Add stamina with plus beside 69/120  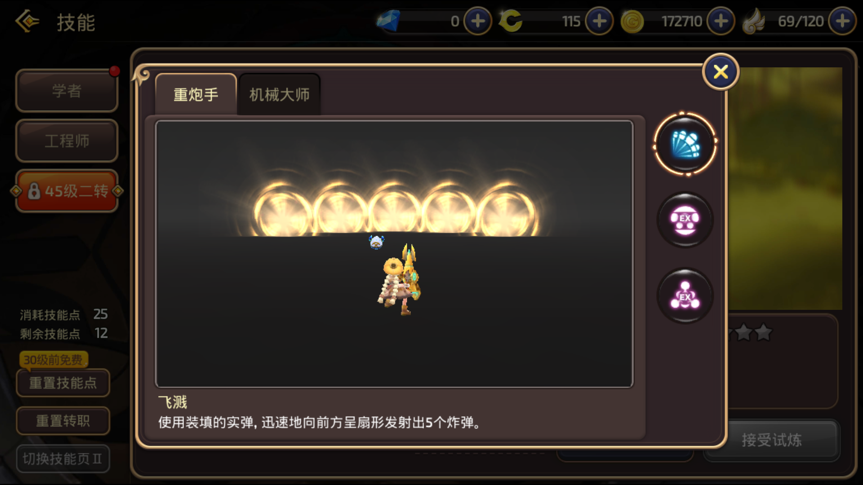842,21
